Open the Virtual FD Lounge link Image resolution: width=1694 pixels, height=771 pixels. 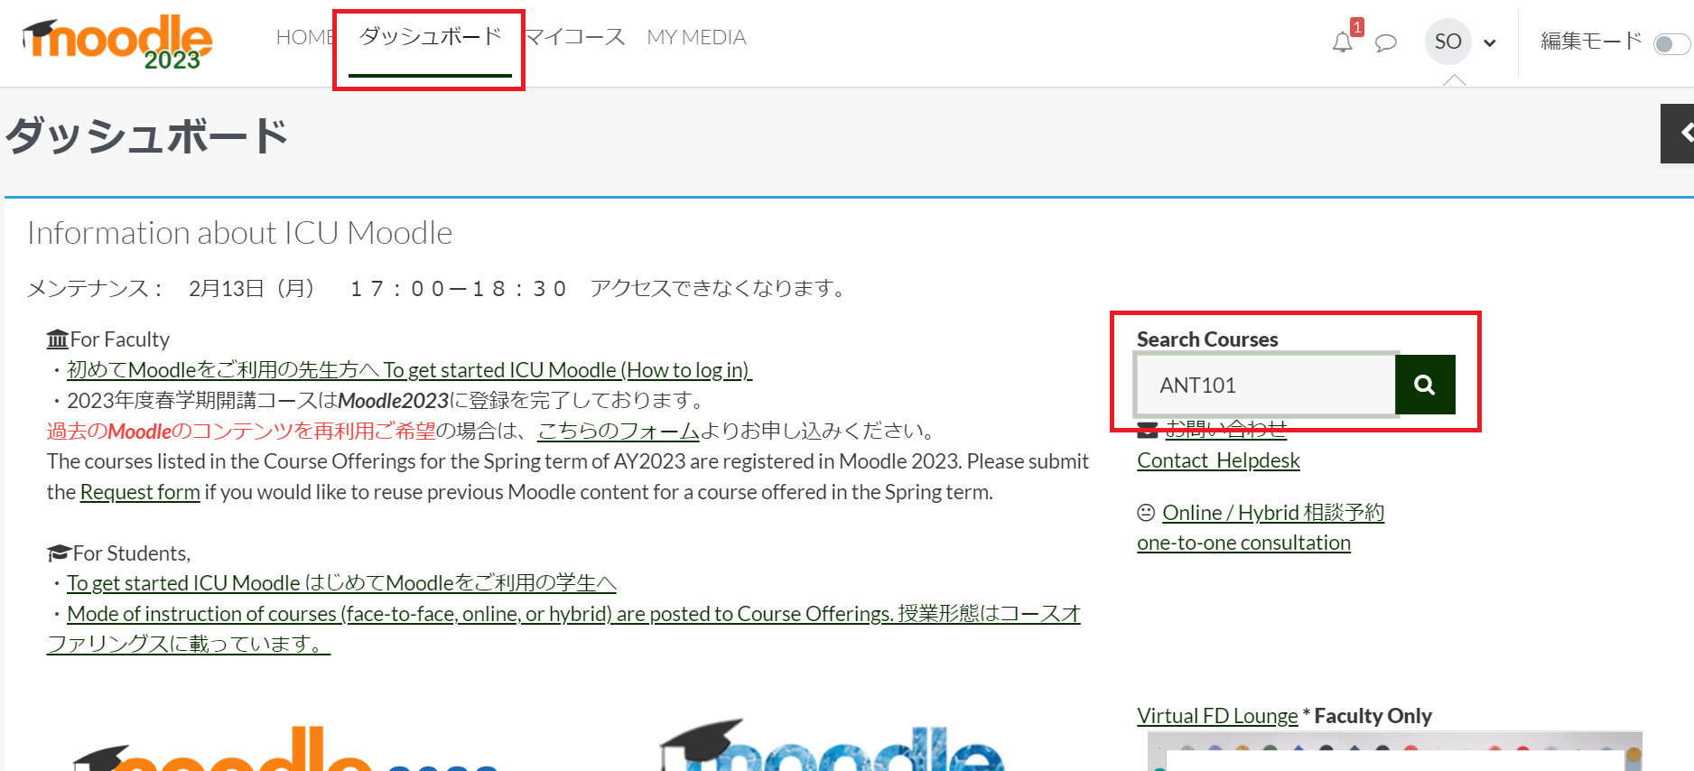pyautogui.click(x=1217, y=716)
